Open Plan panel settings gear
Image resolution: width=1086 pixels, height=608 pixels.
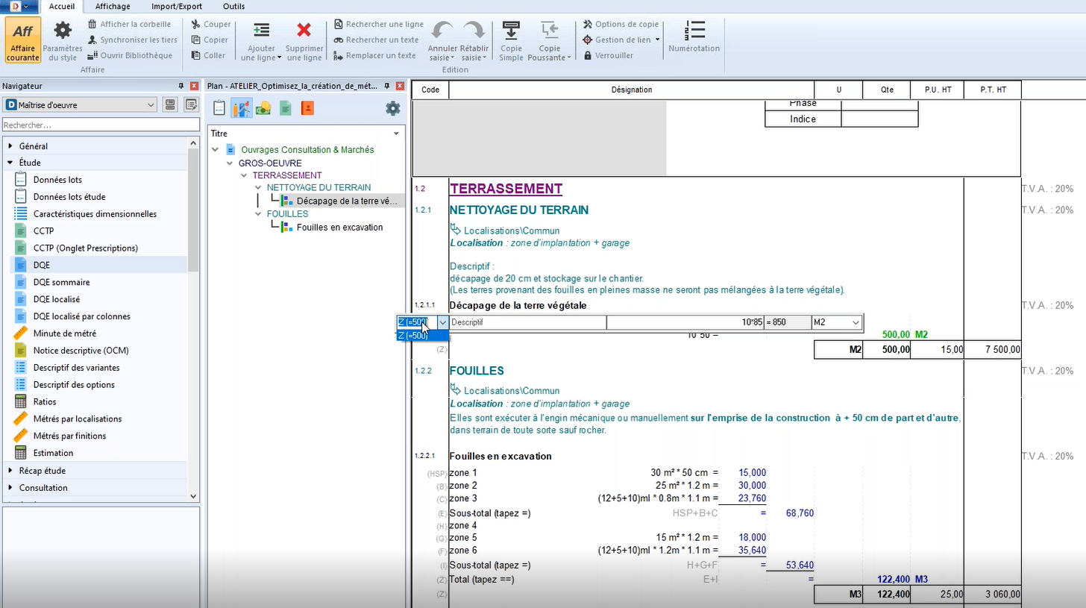pos(392,108)
